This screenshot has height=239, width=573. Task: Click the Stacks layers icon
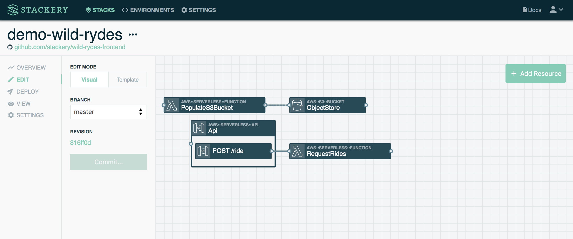tap(88, 10)
